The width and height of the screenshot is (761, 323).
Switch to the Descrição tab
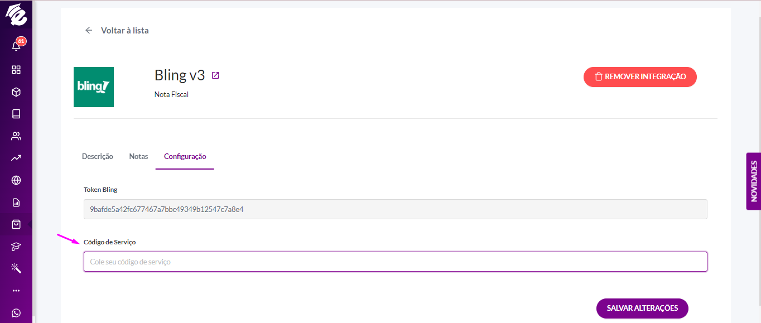point(98,156)
